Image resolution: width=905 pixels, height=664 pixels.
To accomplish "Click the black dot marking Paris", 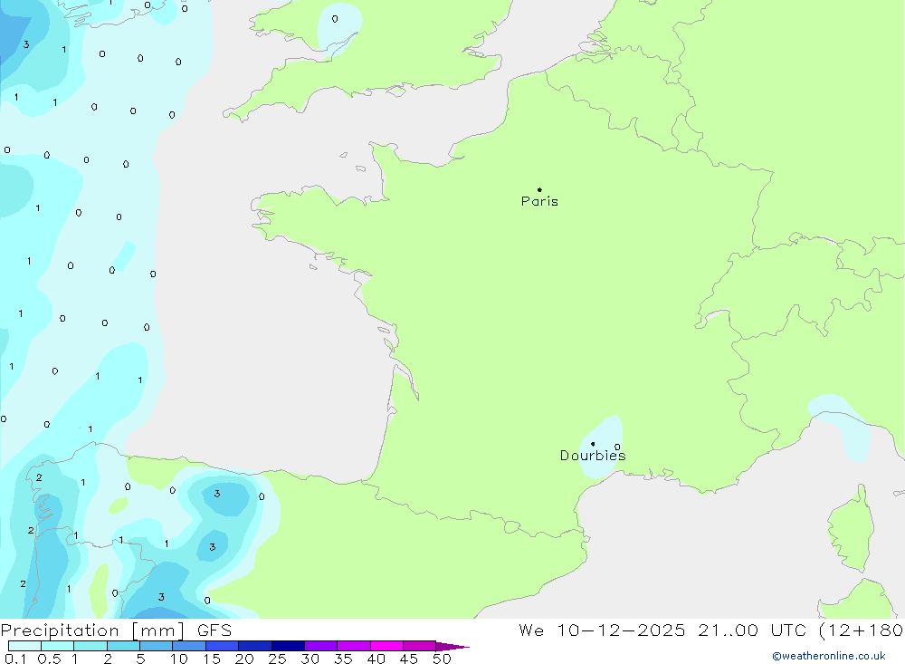I will (x=539, y=189).
